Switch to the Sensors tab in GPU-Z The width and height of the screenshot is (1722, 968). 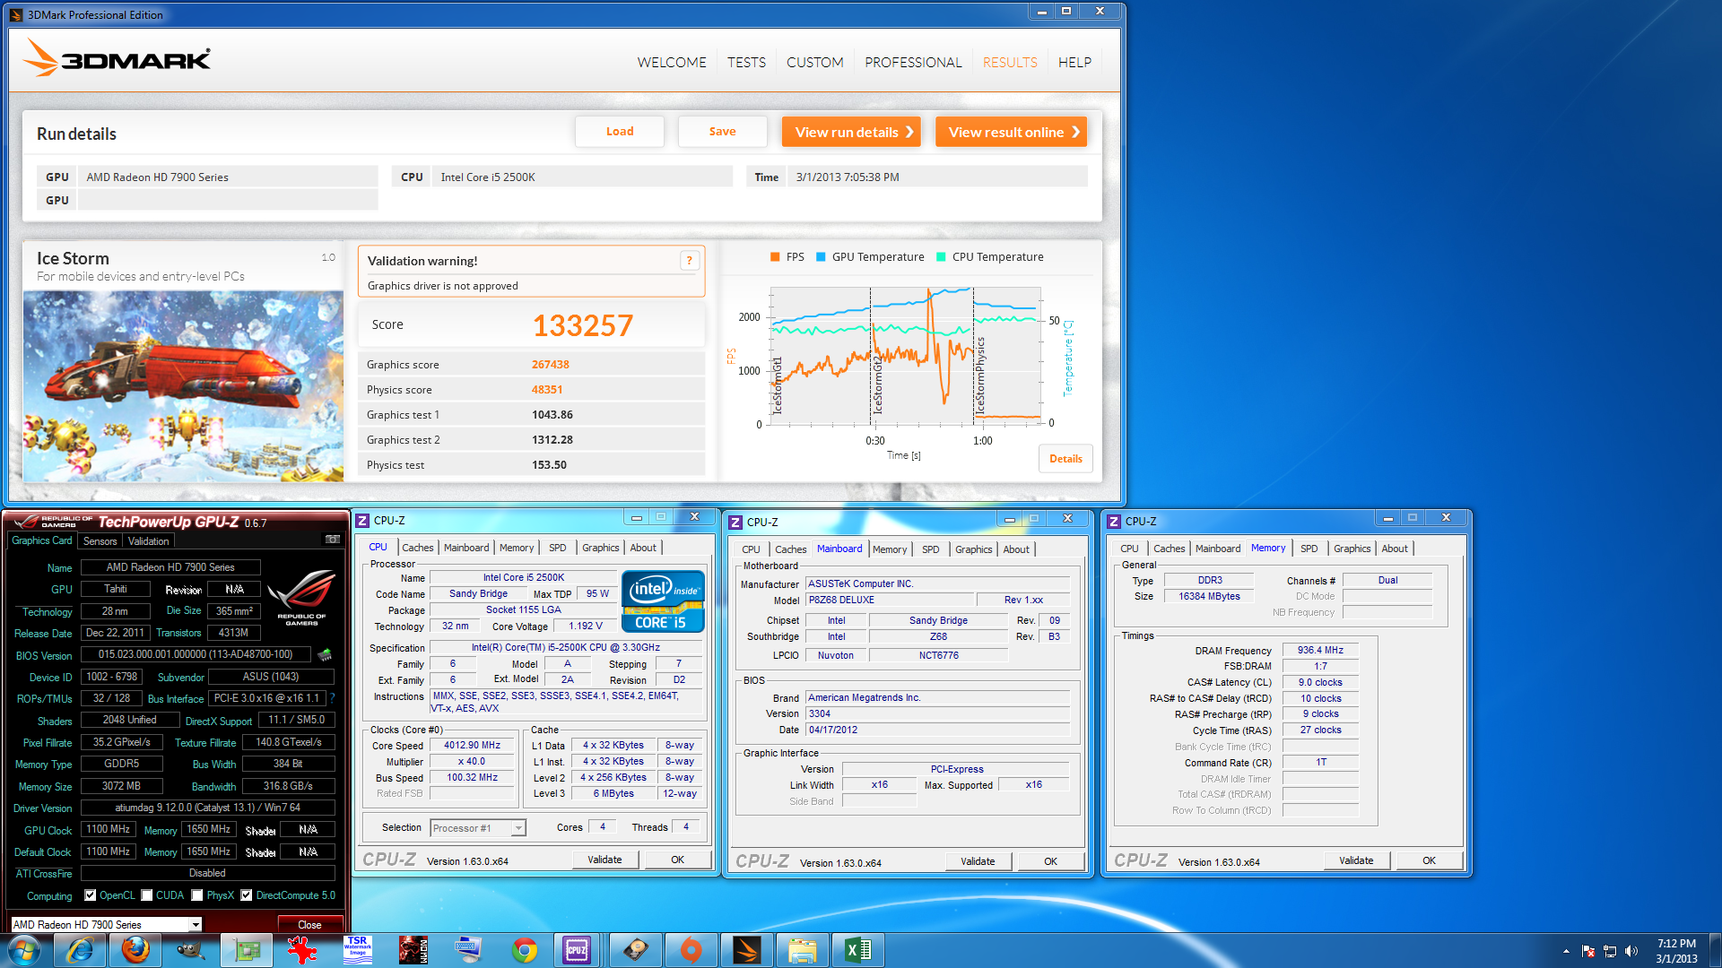(x=100, y=540)
